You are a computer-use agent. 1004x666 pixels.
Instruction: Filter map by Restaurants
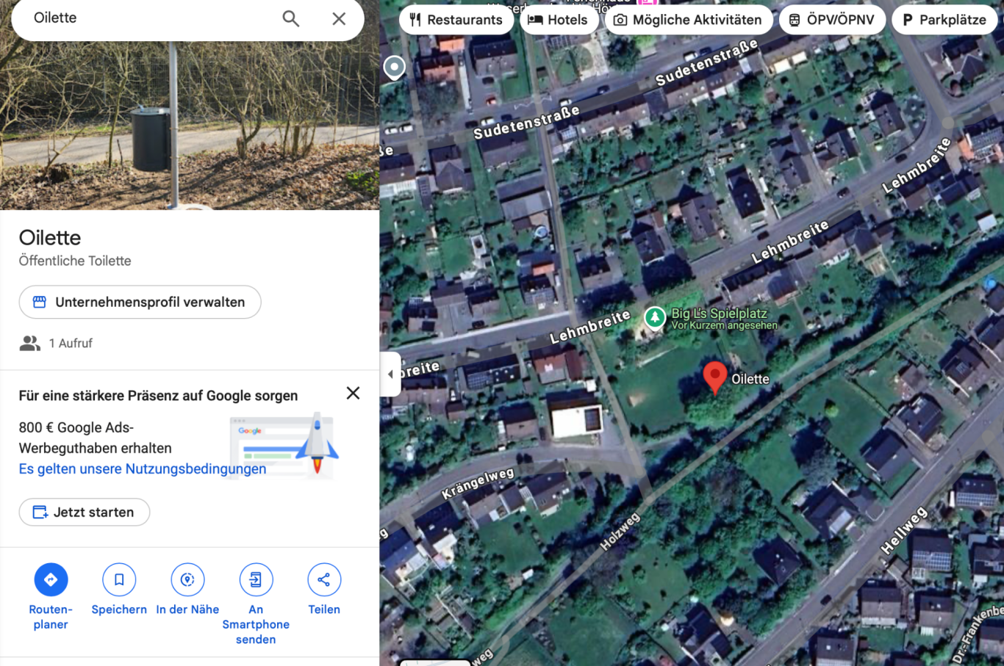[x=456, y=20]
